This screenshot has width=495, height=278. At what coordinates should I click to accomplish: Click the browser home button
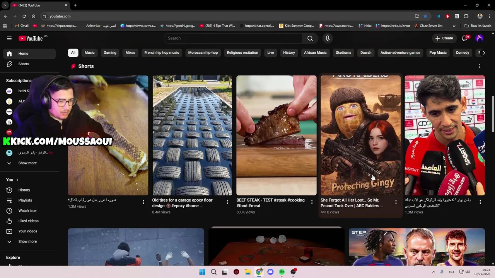(33, 16)
